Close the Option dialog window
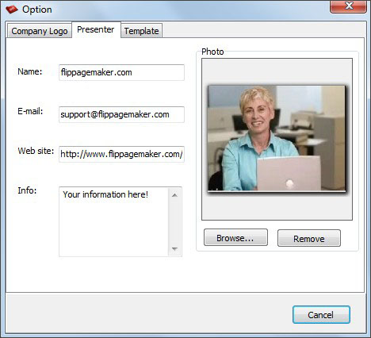 [348, 6]
